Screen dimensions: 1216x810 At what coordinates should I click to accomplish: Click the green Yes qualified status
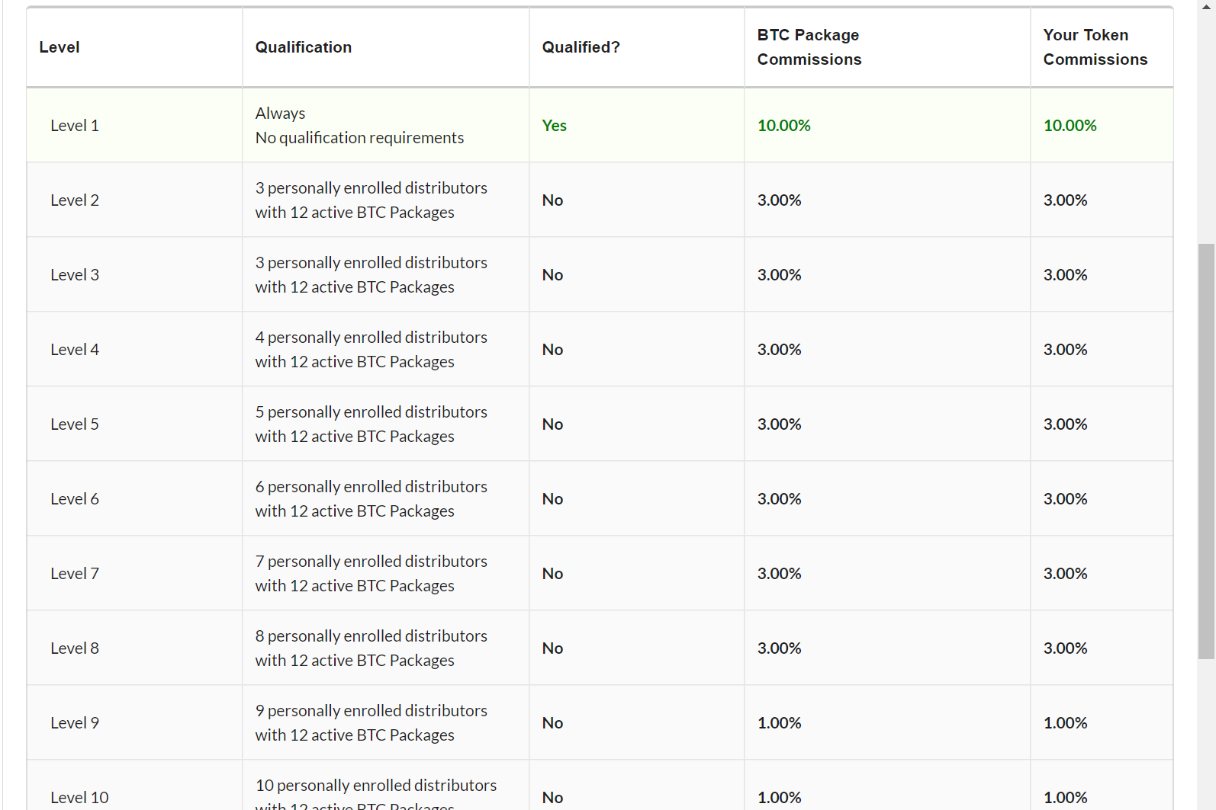[x=554, y=126]
